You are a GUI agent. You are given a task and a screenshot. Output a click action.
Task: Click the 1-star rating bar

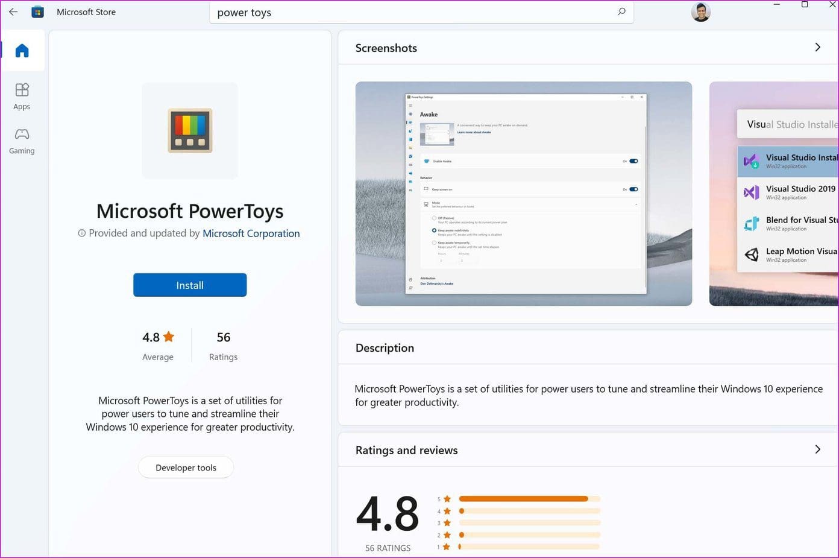pos(529,547)
